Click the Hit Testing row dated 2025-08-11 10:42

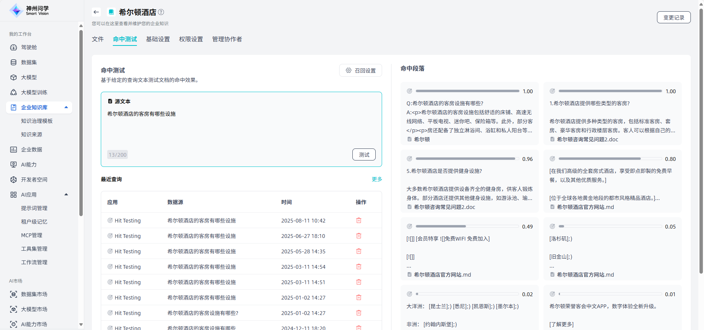(241, 221)
